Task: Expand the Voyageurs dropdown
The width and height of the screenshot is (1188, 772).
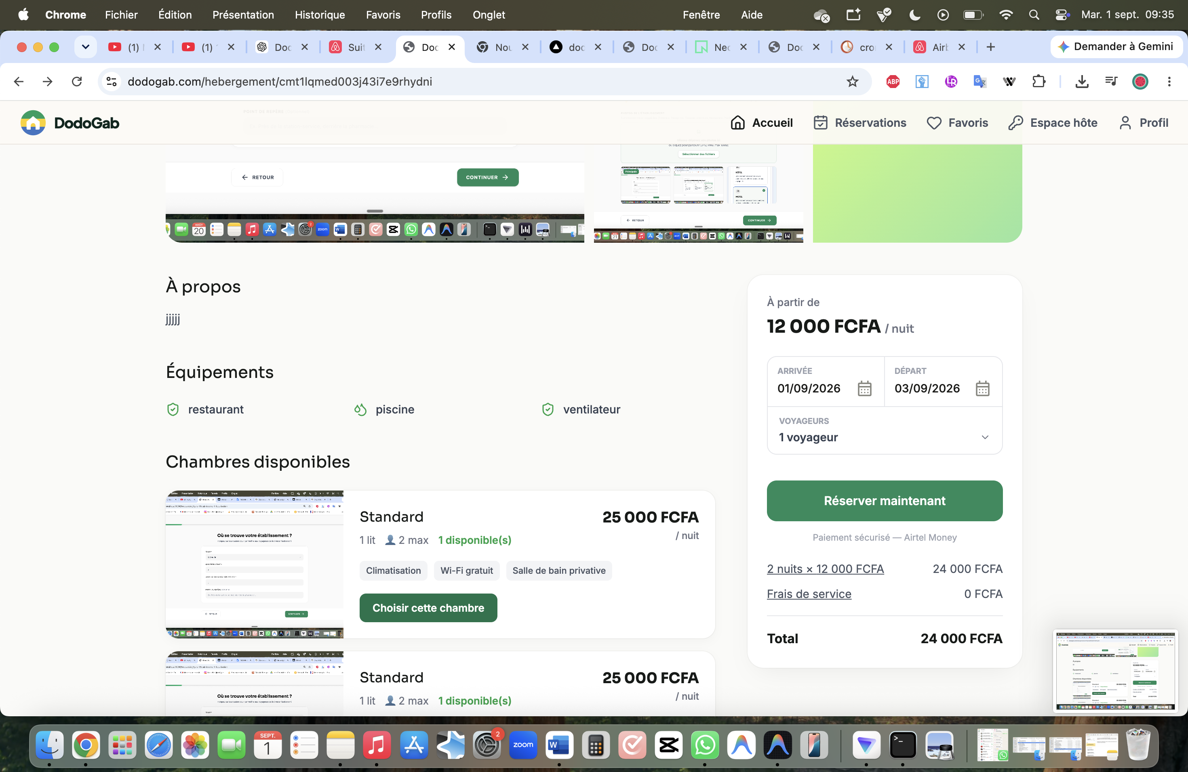Action: click(x=885, y=430)
